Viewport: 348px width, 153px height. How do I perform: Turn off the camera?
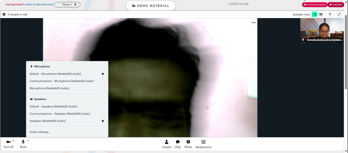(8, 144)
